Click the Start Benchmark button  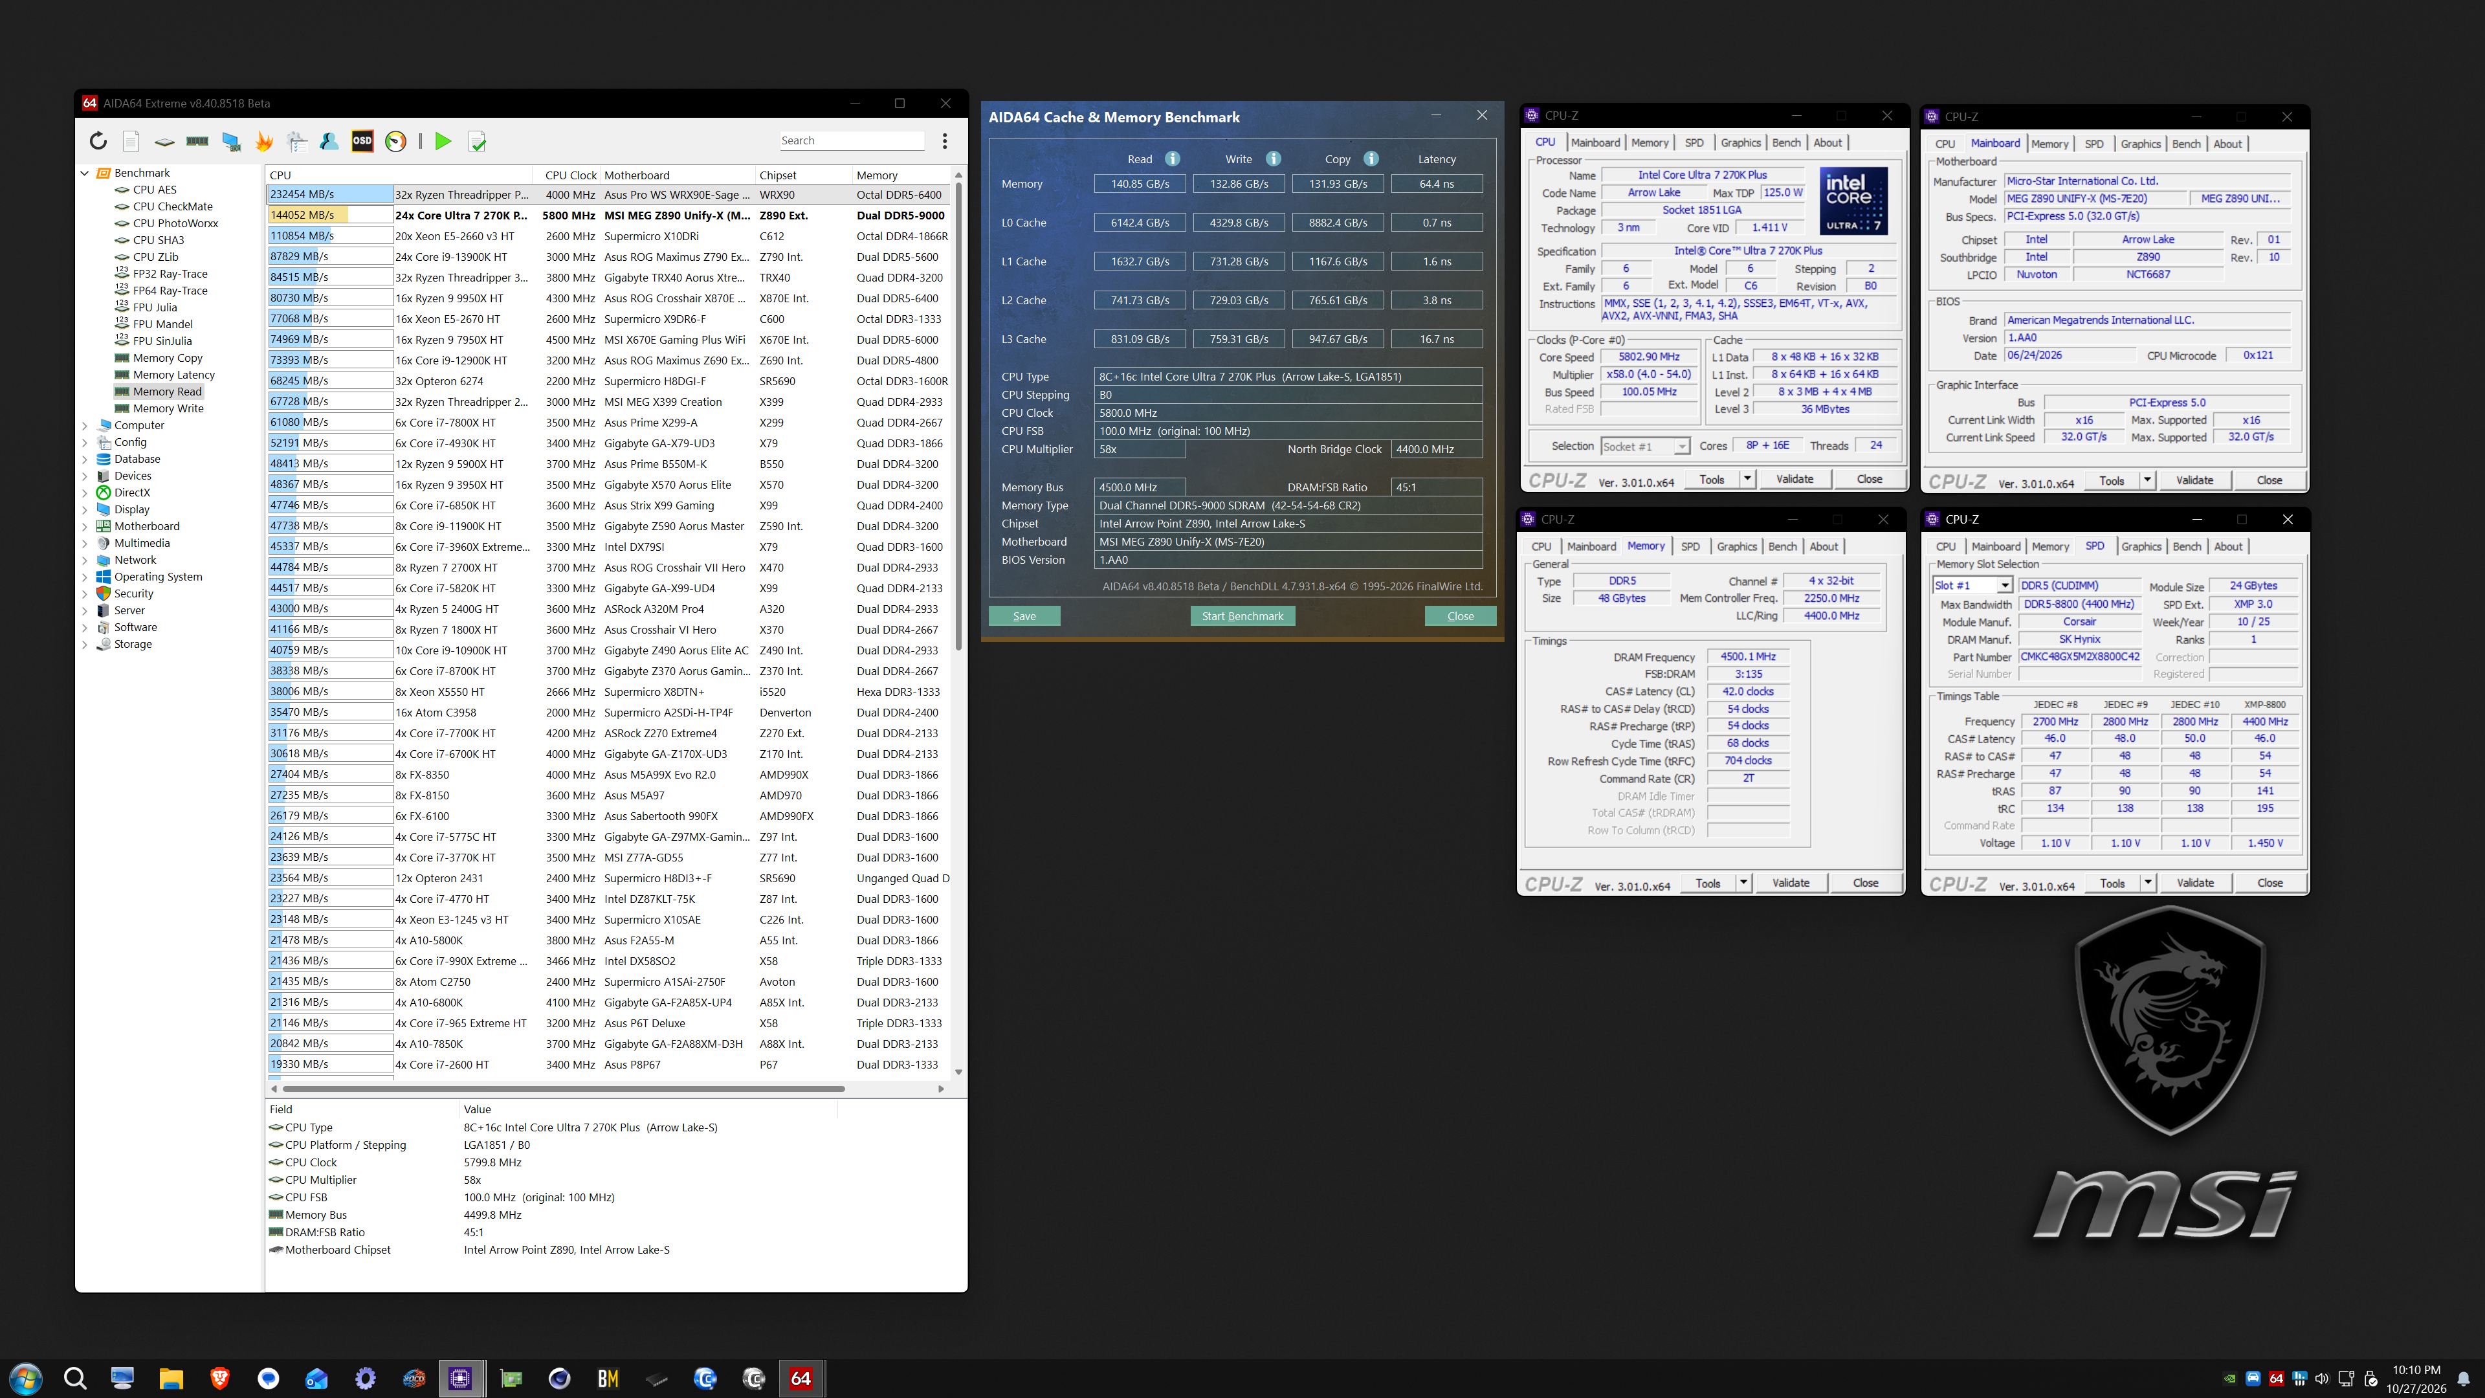tap(1242, 617)
